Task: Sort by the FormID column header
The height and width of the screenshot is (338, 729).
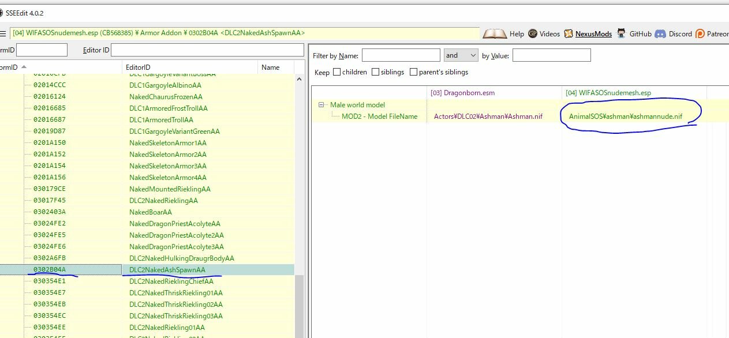Action: click(x=61, y=67)
